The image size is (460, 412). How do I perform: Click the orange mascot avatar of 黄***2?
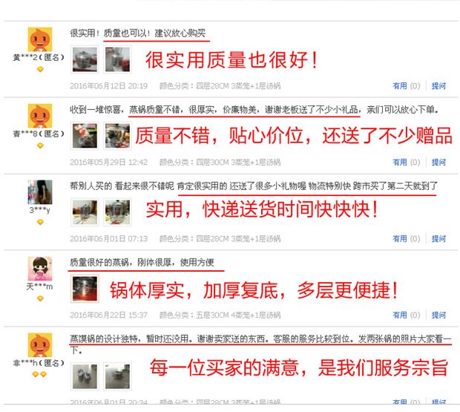(40, 39)
